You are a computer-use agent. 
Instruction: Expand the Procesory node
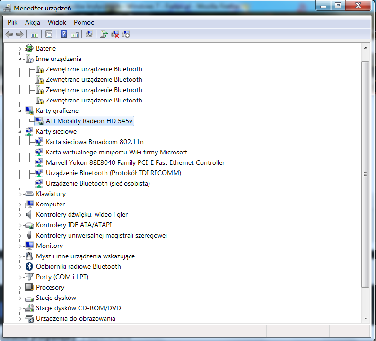tap(20, 288)
